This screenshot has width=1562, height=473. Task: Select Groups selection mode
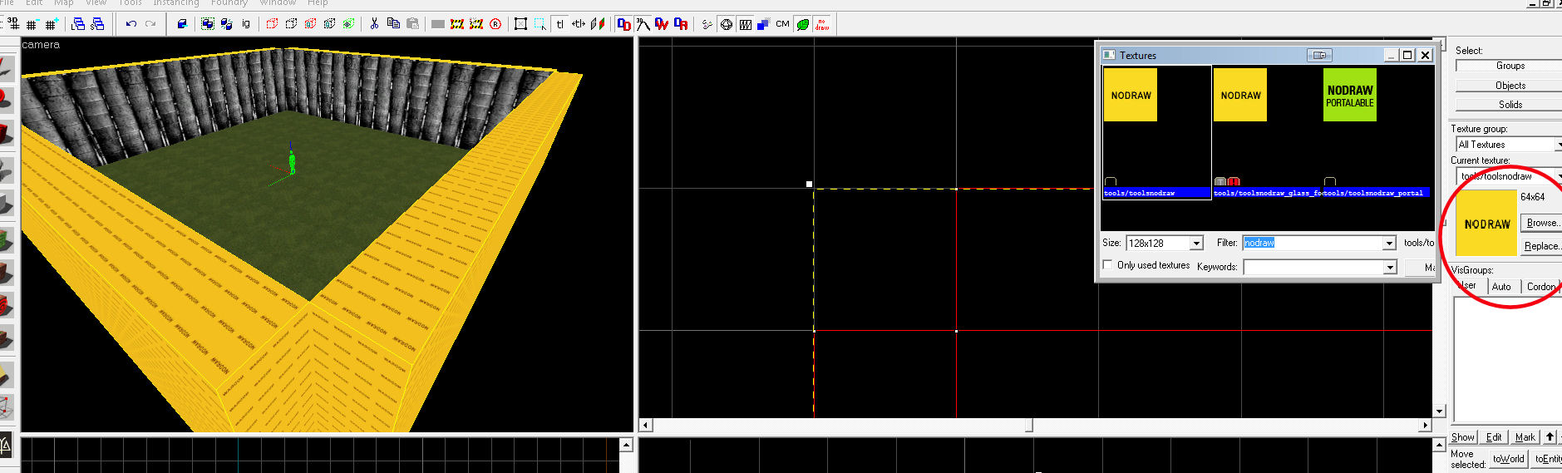tap(1509, 66)
